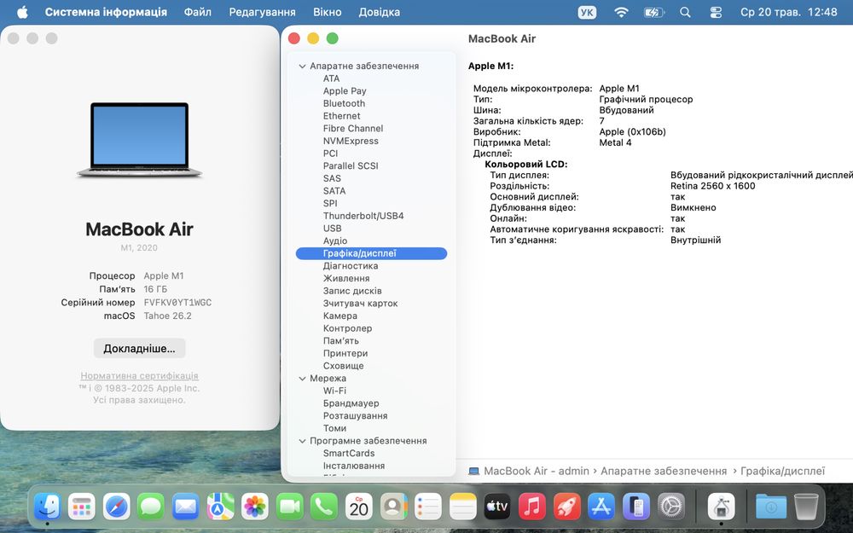This screenshot has height=533, width=853.
Task: Launch Maps from the Dock
Action: pyautogui.click(x=220, y=507)
